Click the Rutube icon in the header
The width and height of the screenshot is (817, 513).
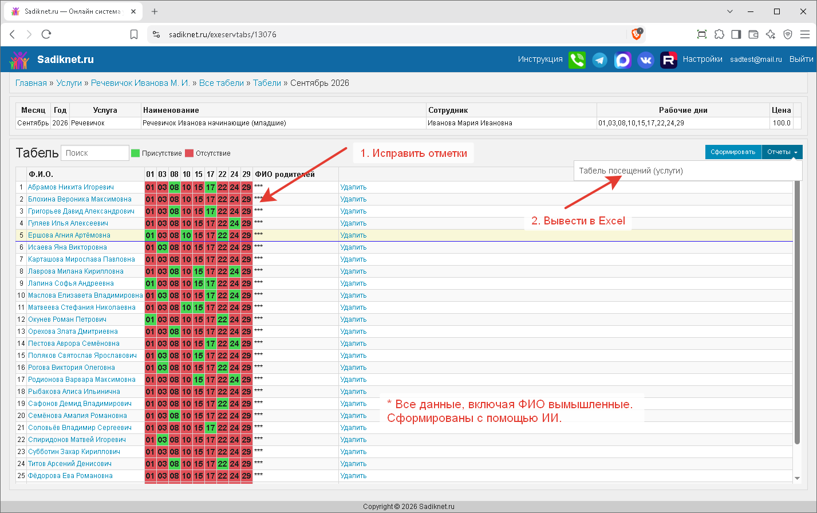669,60
